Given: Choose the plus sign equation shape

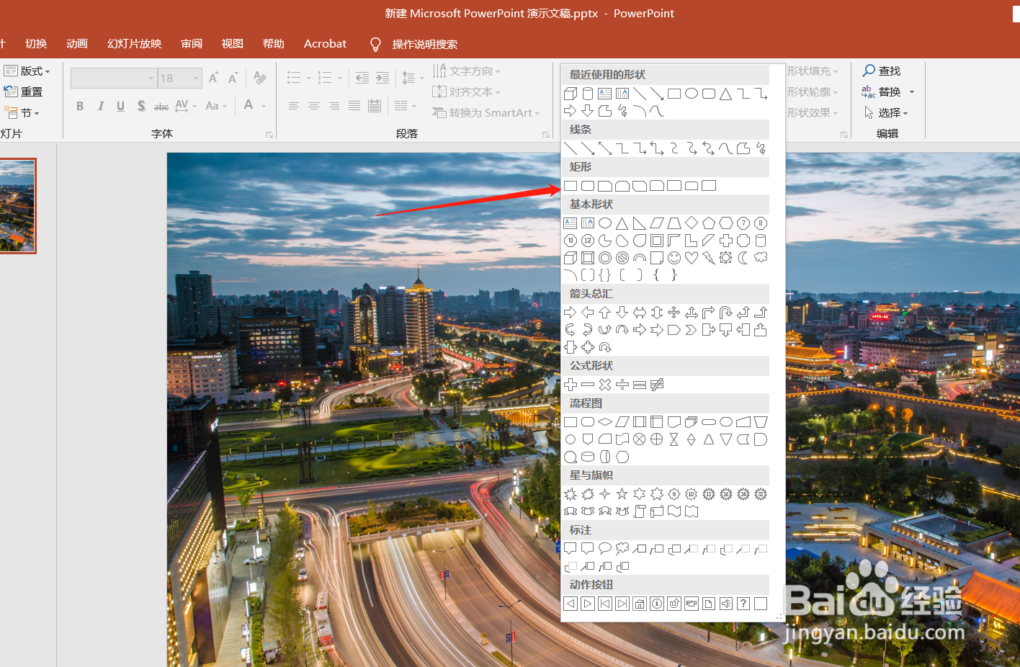Looking at the screenshot, I should coord(571,385).
